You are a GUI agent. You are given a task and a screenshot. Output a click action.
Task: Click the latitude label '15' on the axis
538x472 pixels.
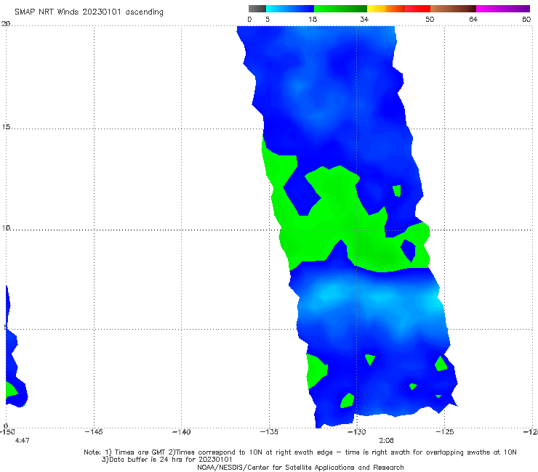pos(6,127)
